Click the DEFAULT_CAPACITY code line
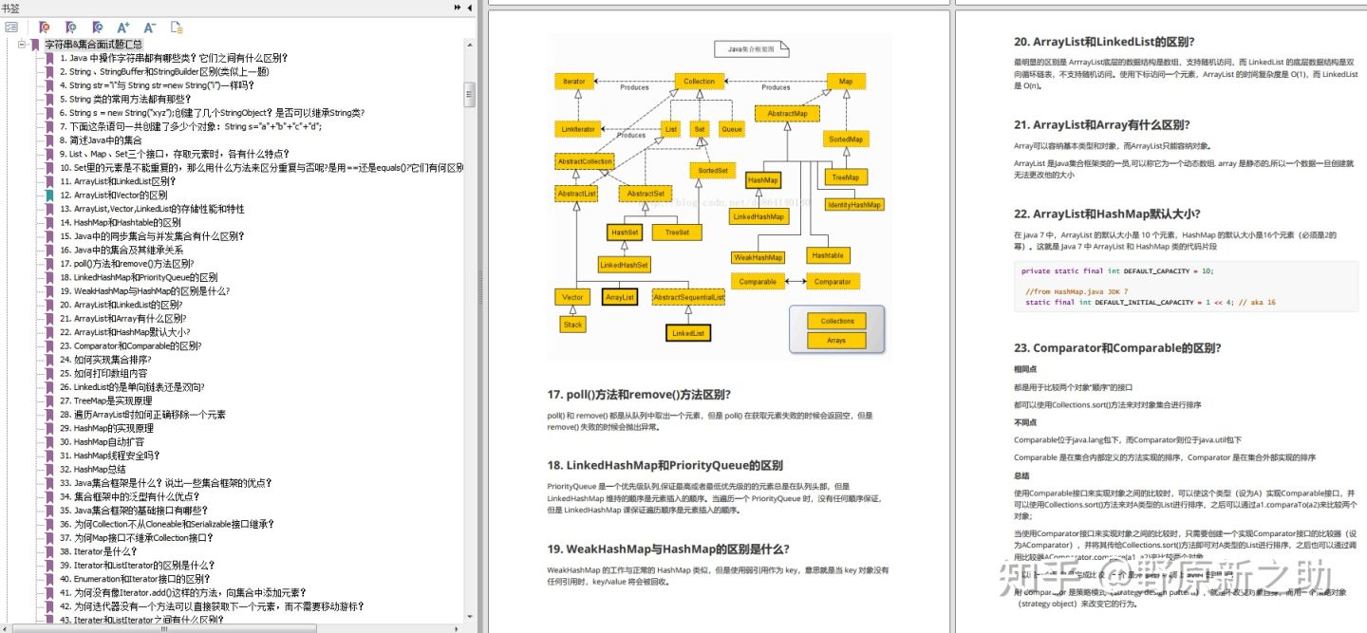The height and width of the screenshot is (633, 1367). [x=1117, y=270]
